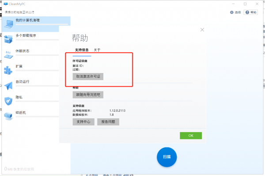Open the Multi Uninstaller box icon

(x=8, y=39)
